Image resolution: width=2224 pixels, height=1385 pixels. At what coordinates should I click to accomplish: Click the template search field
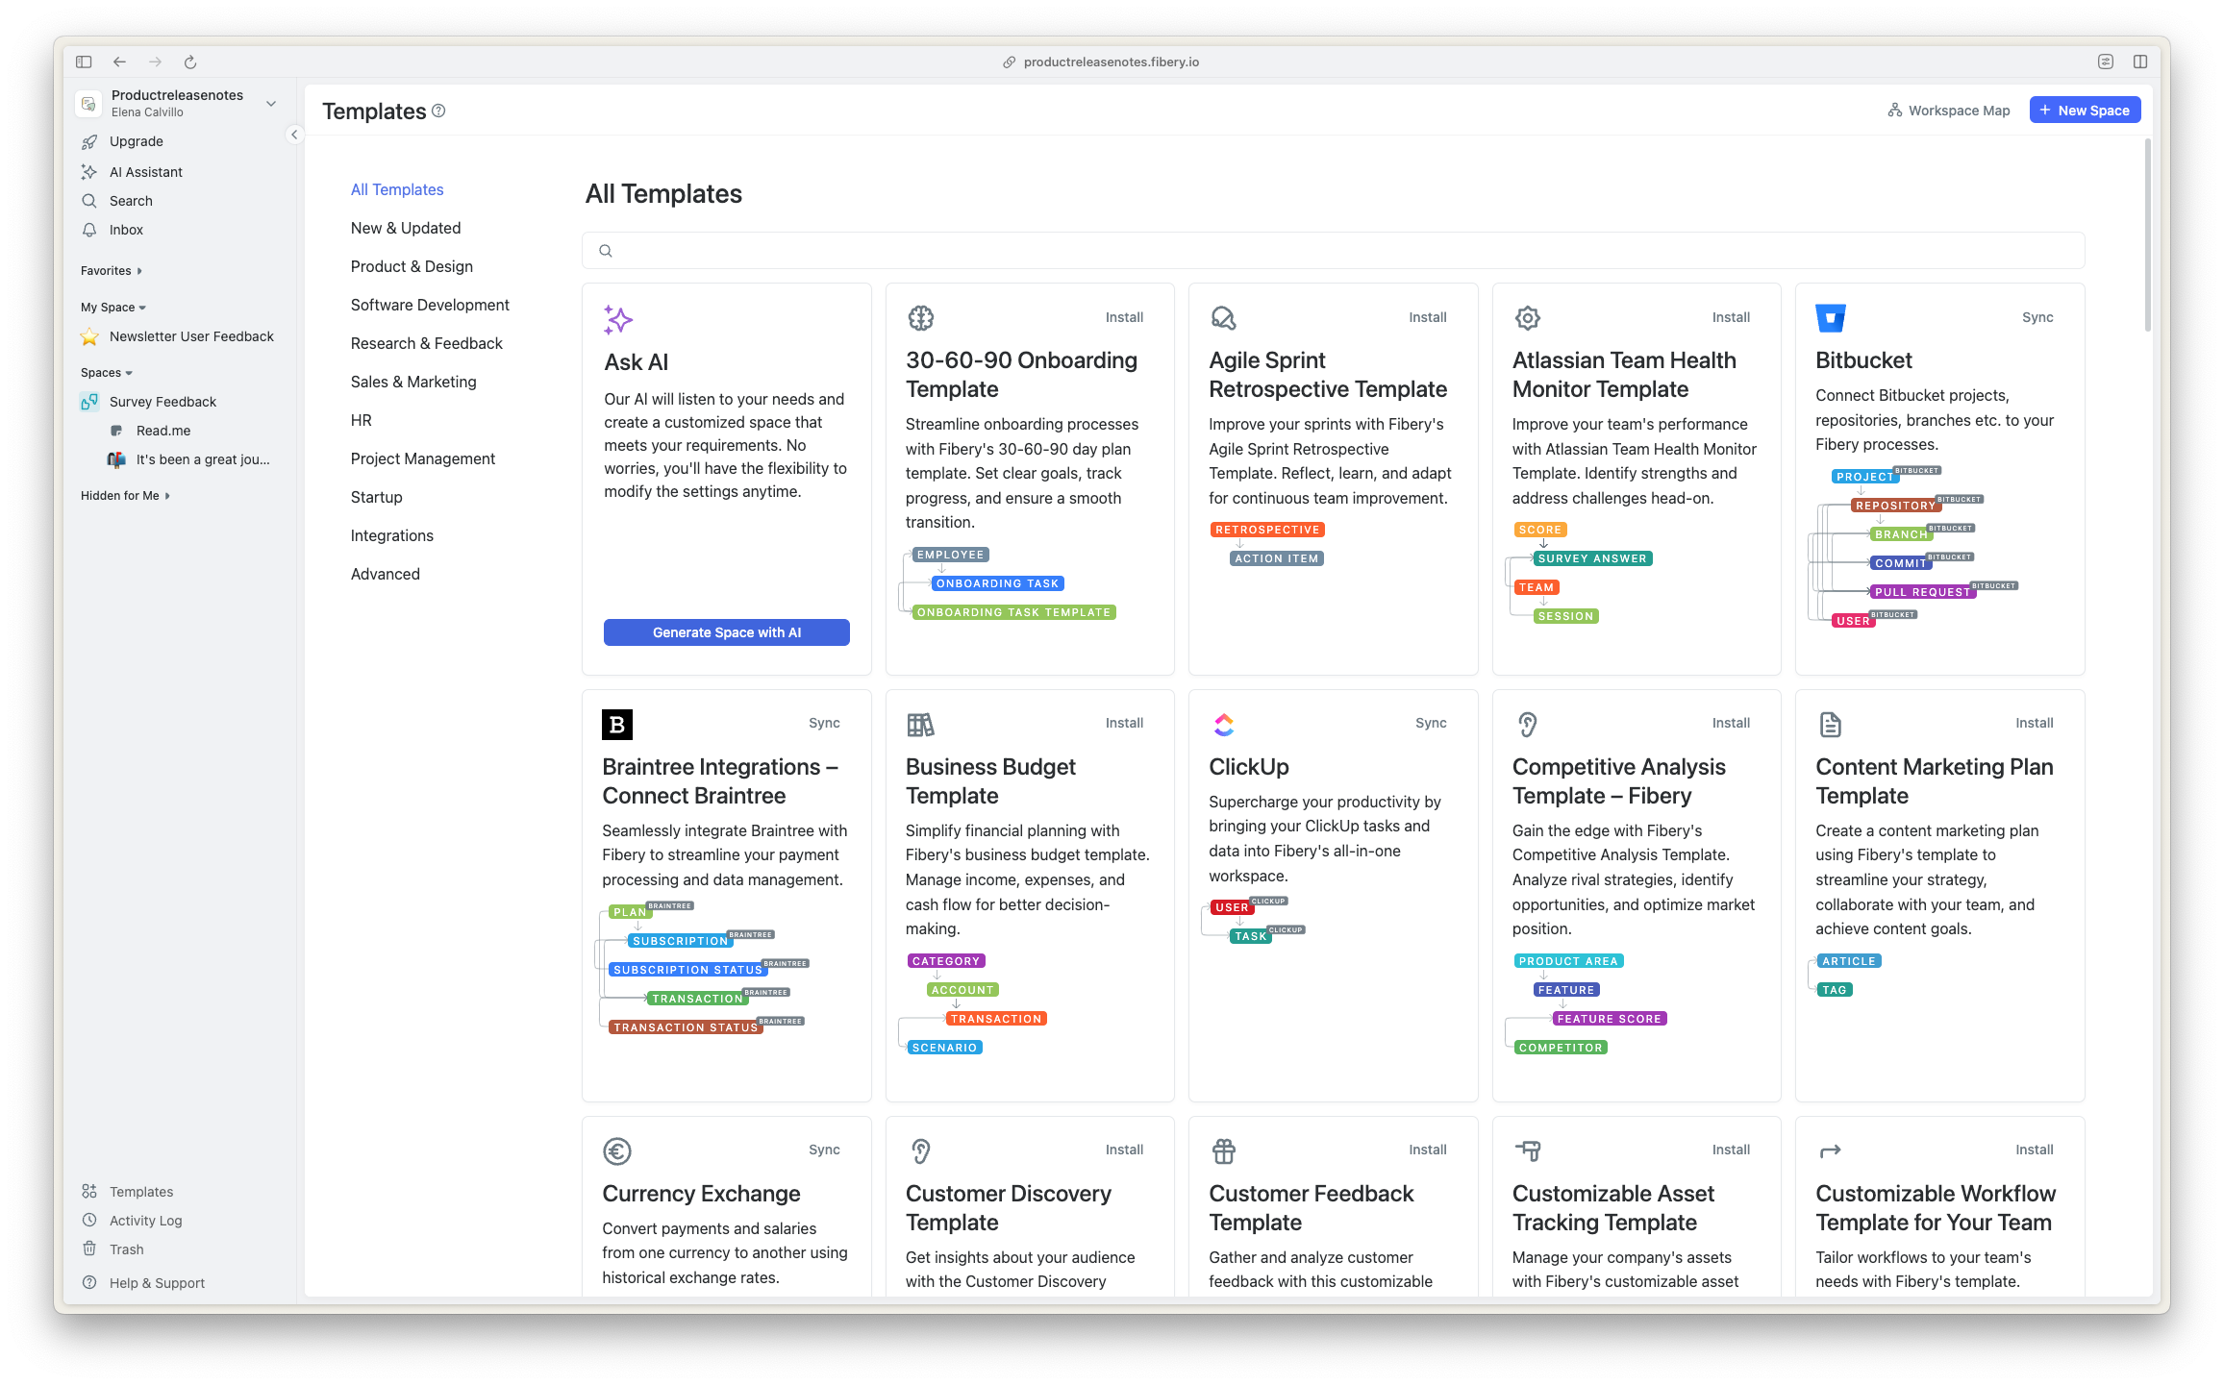[x=1333, y=251]
